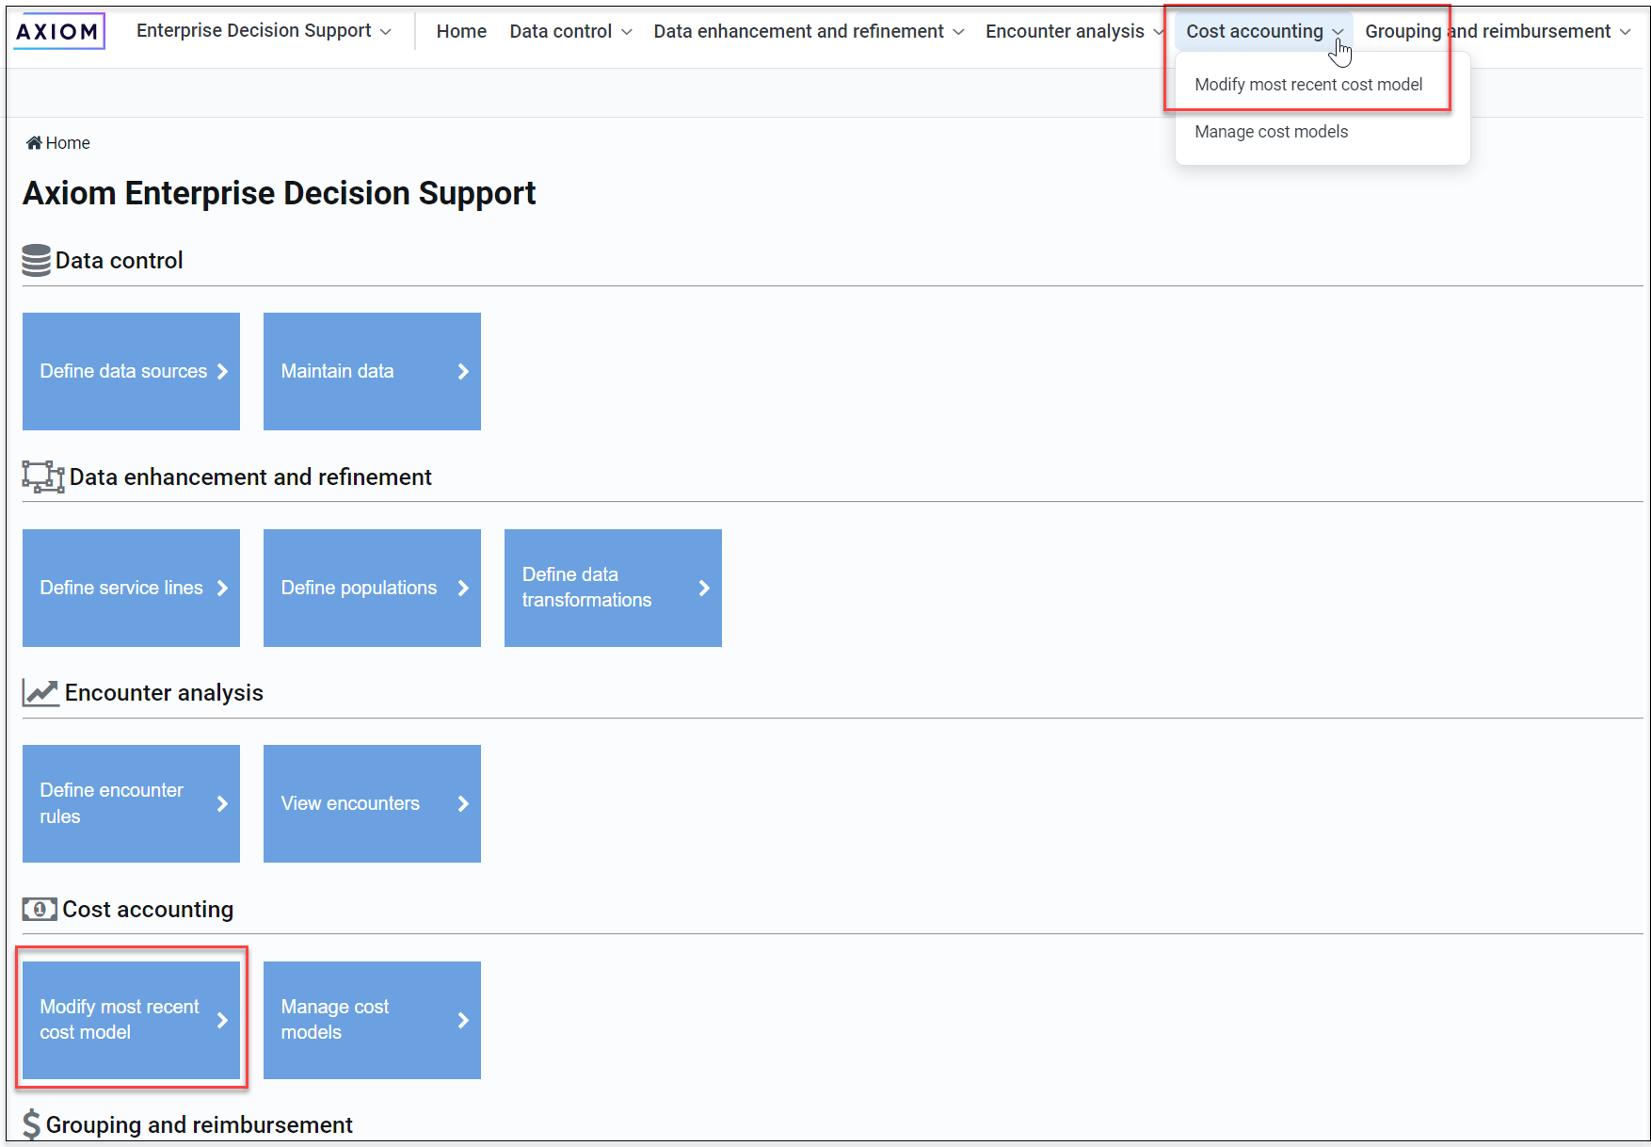The width and height of the screenshot is (1651, 1147).
Task: Click the Encounter analysis section heading
Action: pos(164,693)
